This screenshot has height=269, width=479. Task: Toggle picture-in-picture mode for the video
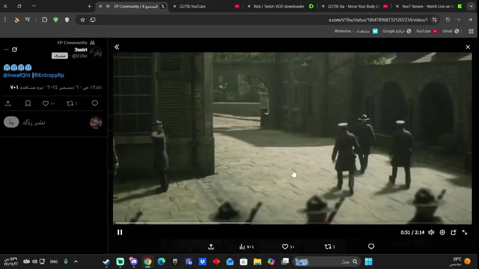[x=454, y=232]
